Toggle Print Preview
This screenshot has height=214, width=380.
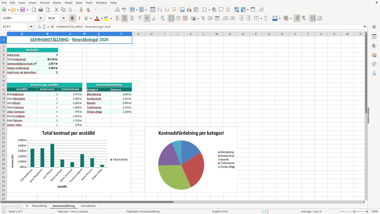(48, 10)
